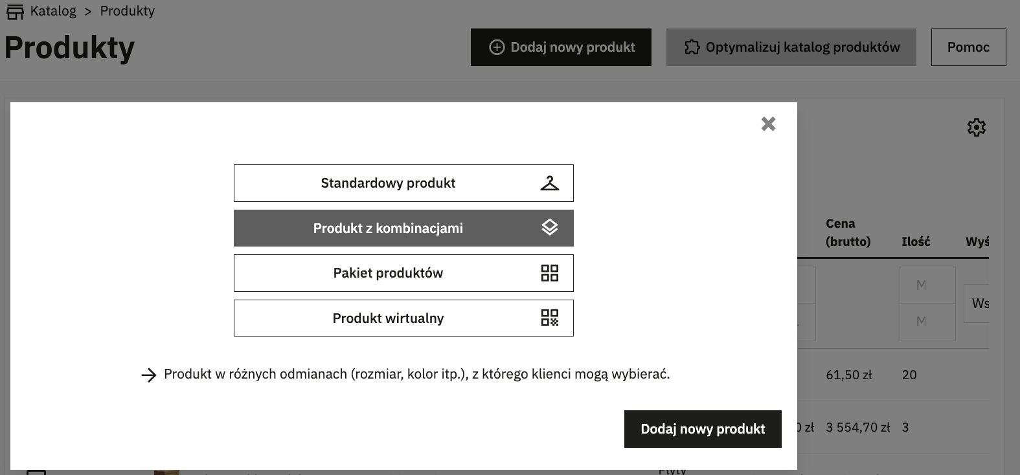Pick the Produkt wirtualny option
The image size is (1020, 475).
click(x=403, y=318)
